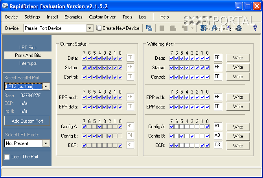Open help via the question mark icon
263x178 pixels.
(x=255, y=28)
